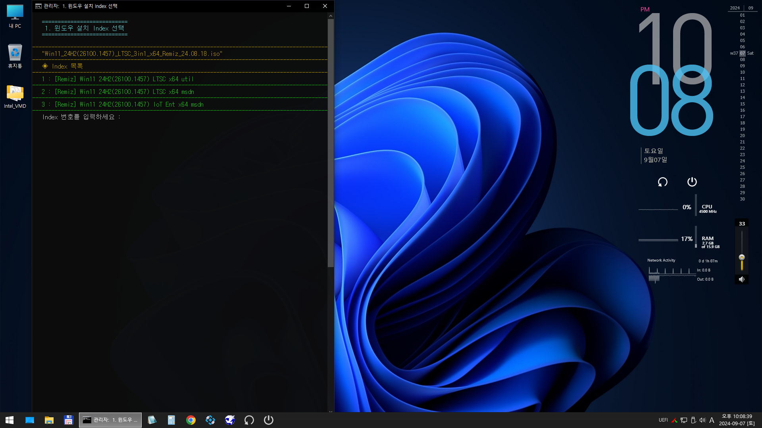Screen dimensions: 762x428
Task: Click the ISO filename line in console
Action: point(132,53)
